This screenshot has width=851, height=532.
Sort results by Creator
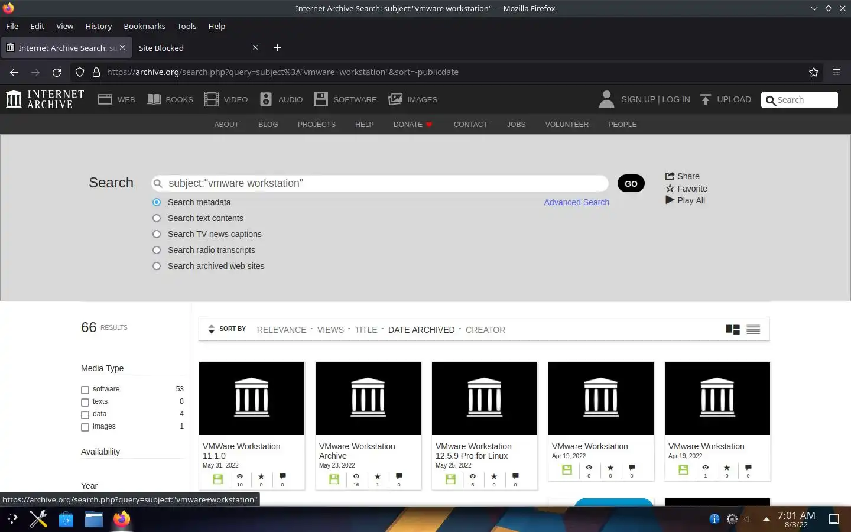coord(485,330)
